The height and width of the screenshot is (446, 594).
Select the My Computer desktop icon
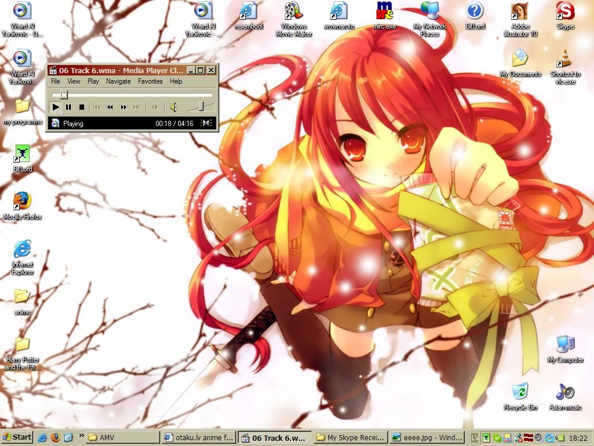click(565, 350)
